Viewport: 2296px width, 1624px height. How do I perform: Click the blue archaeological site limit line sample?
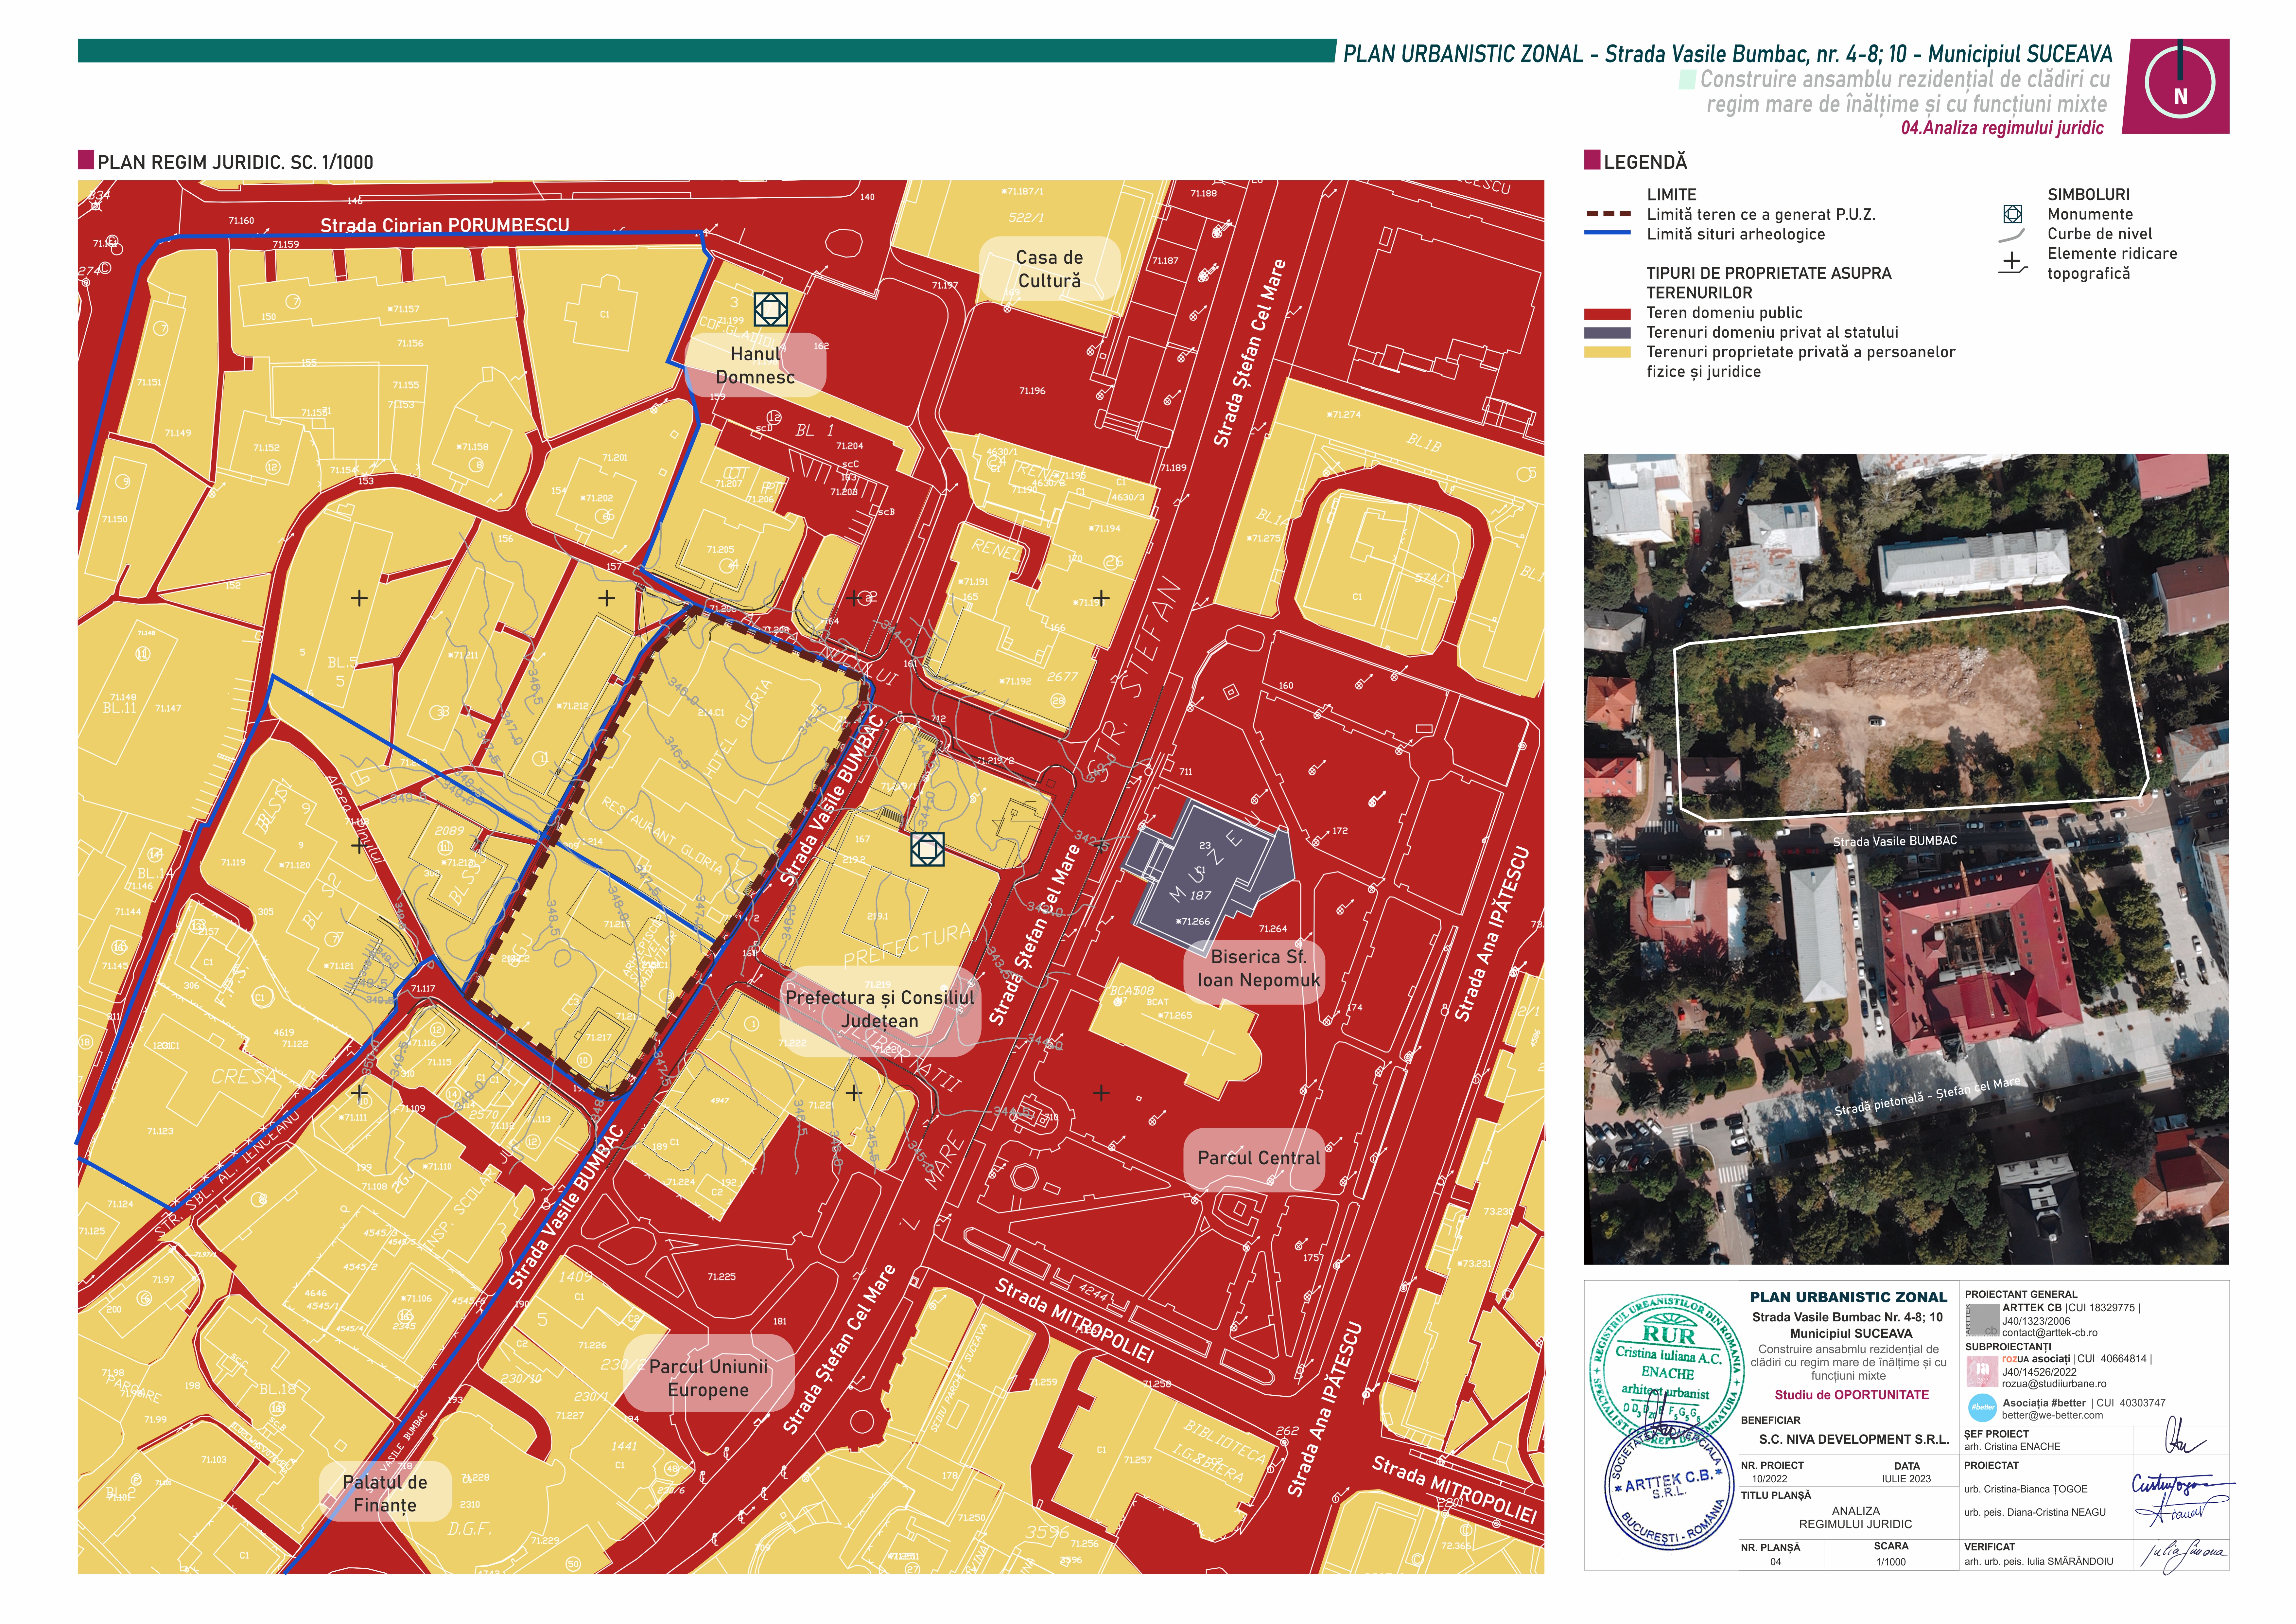pyautogui.click(x=1608, y=233)
